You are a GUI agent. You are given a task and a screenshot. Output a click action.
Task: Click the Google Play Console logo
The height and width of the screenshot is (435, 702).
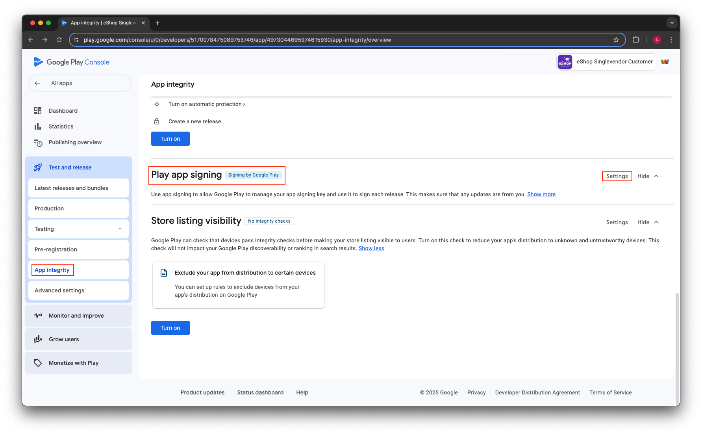pos(71,62)
